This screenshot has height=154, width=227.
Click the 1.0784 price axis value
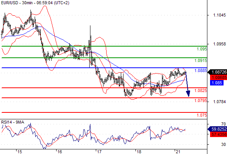(219, 102)
